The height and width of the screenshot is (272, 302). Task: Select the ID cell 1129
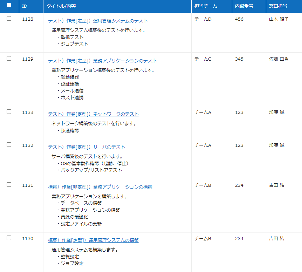point(28,59)
